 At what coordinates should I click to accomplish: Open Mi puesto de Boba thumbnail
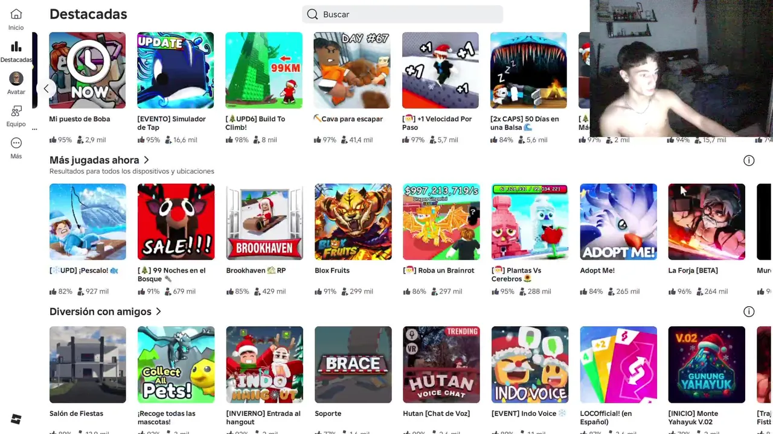[88, 71]
